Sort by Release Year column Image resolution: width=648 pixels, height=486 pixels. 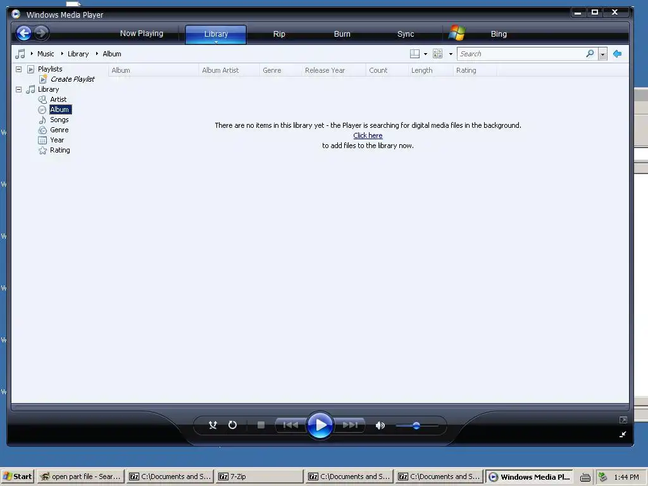[x=333, y=70]
